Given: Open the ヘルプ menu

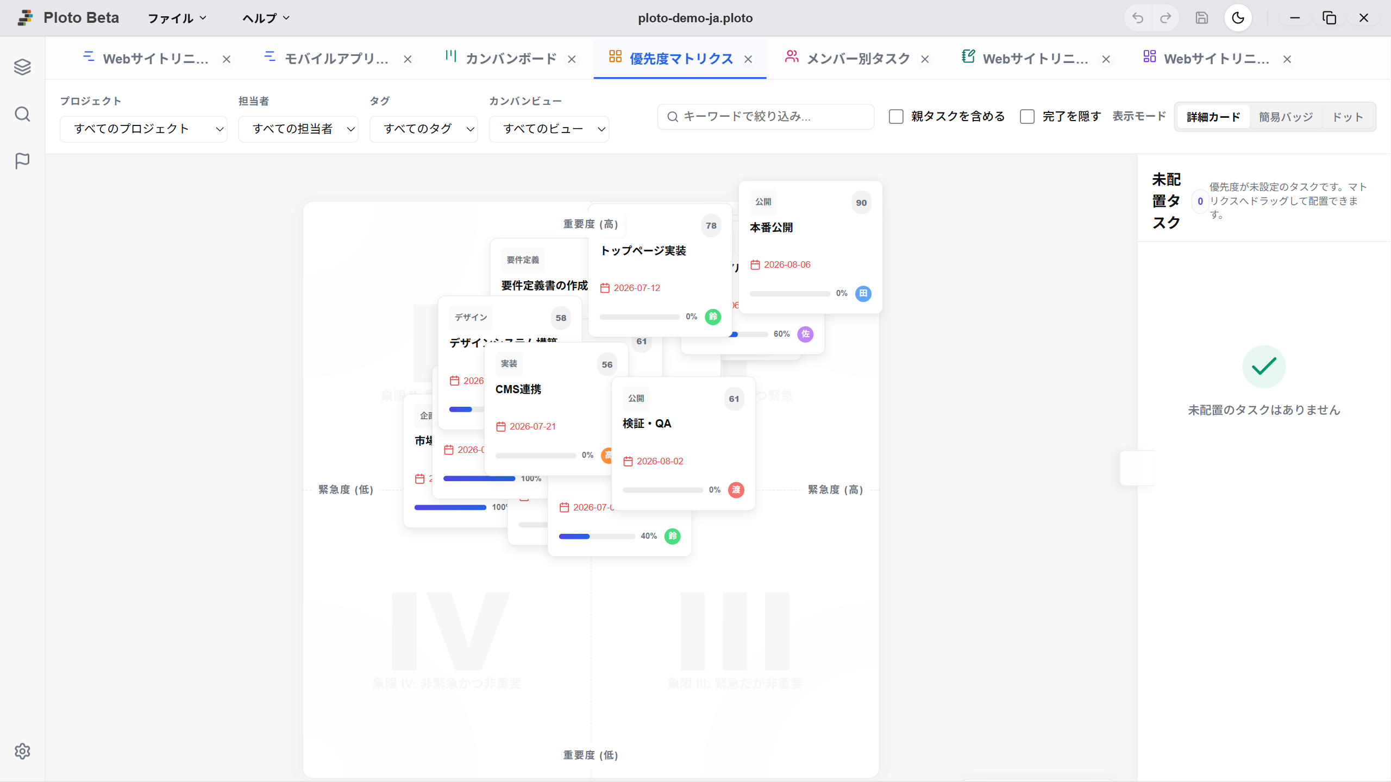Looking at the screenshot, I should 266,18.
